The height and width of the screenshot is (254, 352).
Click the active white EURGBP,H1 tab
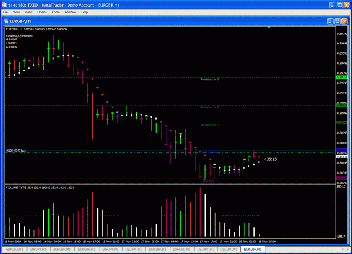253,249
